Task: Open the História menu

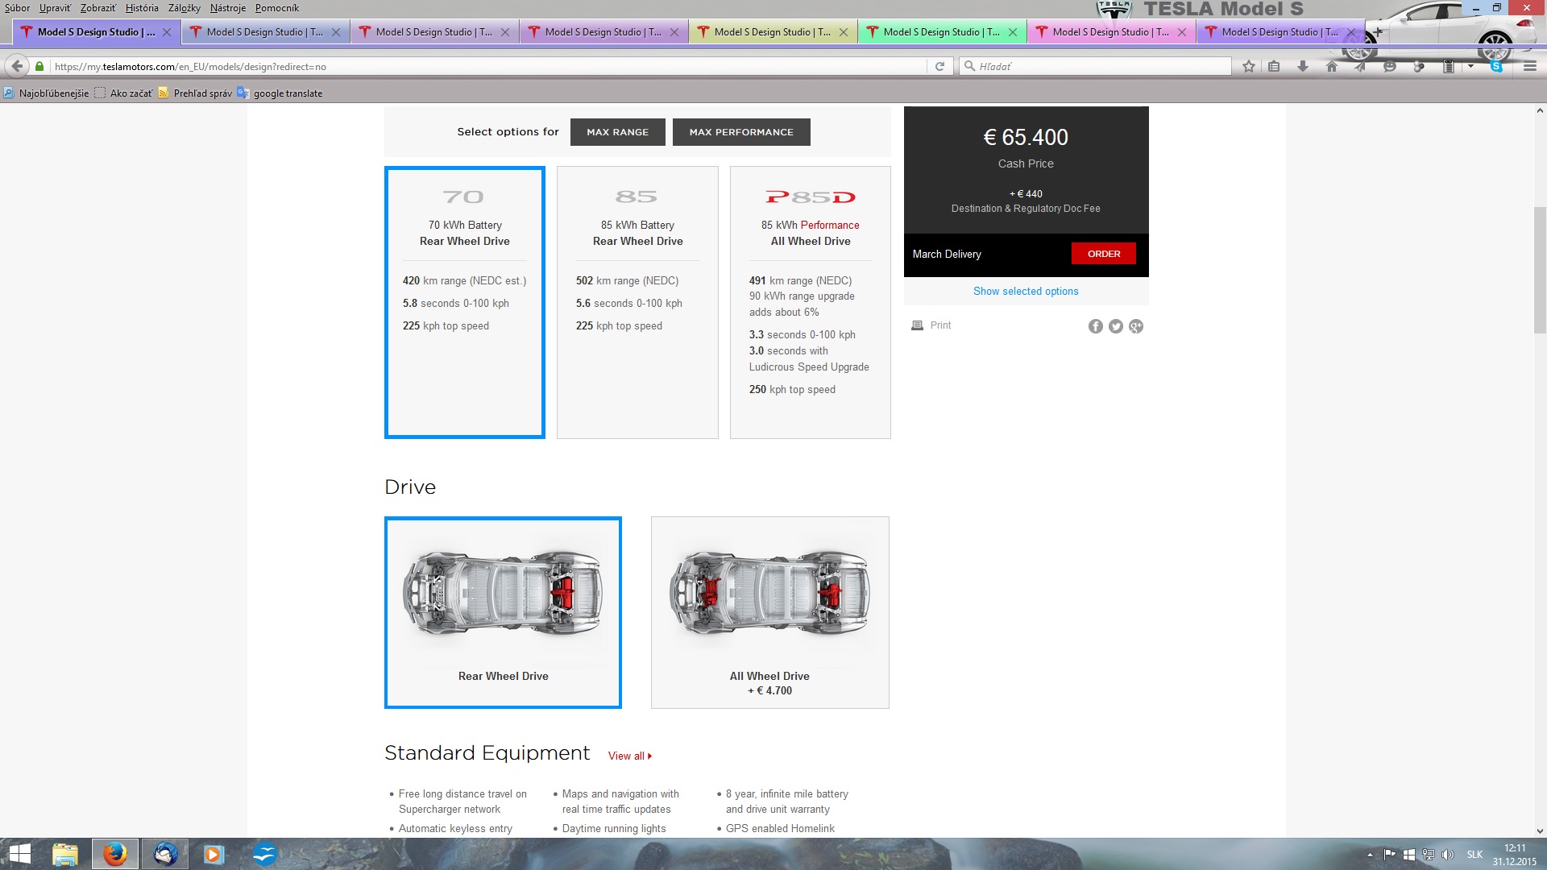Action: tap(142, 8)
